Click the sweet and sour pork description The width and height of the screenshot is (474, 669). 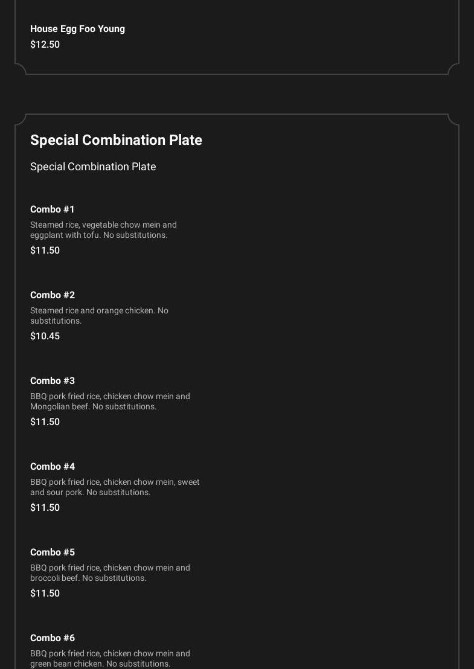[x=115, y=487]
